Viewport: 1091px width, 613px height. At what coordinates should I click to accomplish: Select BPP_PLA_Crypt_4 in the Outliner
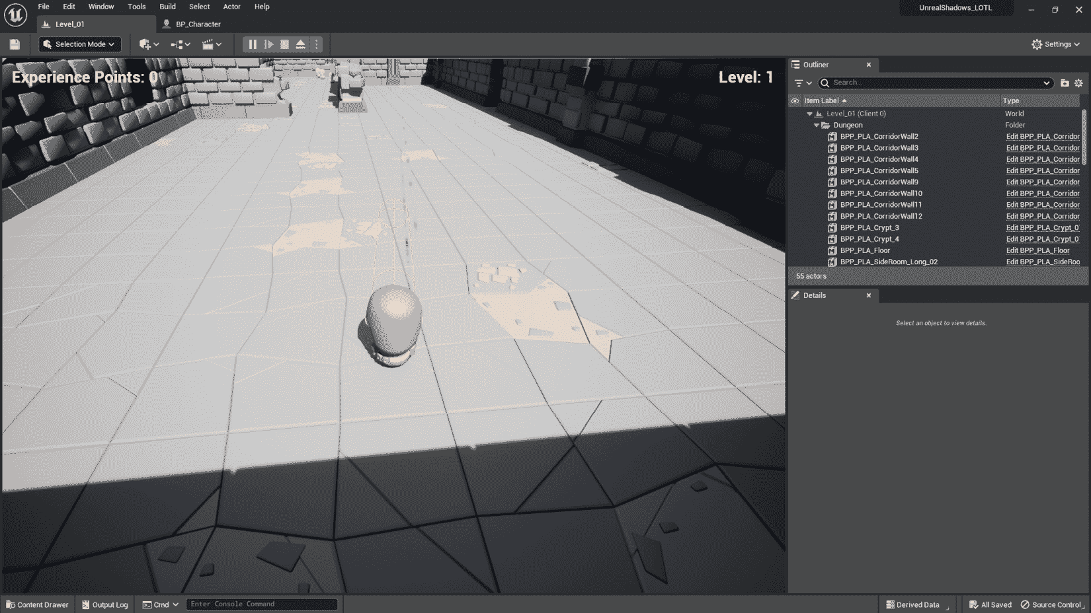coord(869,239)
